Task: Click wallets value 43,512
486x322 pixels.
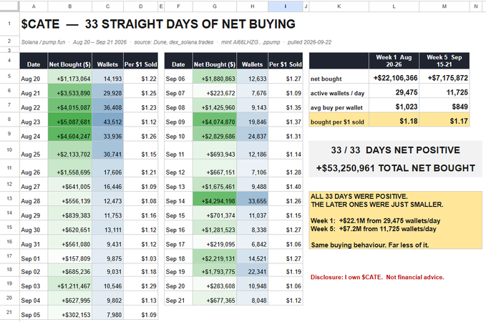Action: tap(107, 119)
